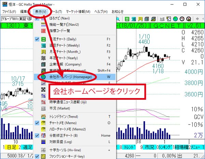Select 対数目盛 (Log) menu entry
205x159 pixels.
(74, 142)
